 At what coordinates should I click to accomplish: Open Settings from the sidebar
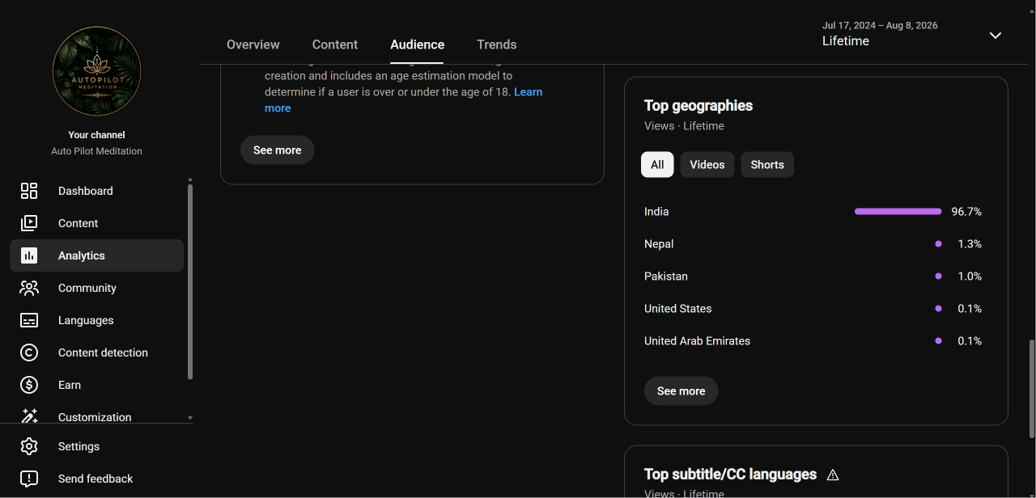pyautogui.click(x=96, y=446)
